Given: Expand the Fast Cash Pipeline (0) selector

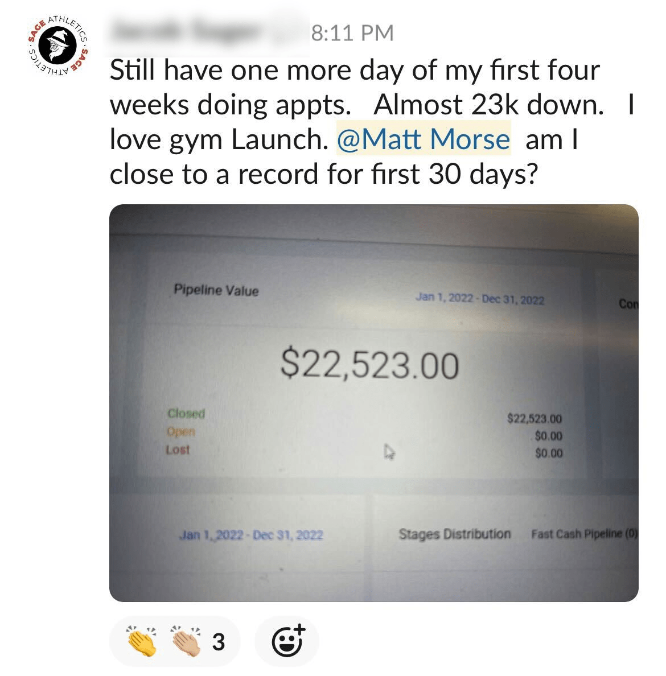Looking at the screenshot, I should point(583,534).
